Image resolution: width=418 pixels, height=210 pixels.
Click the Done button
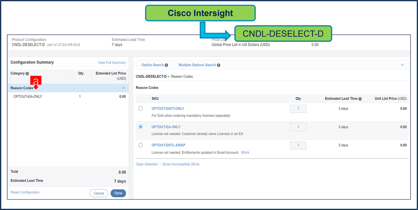point(118,193)
